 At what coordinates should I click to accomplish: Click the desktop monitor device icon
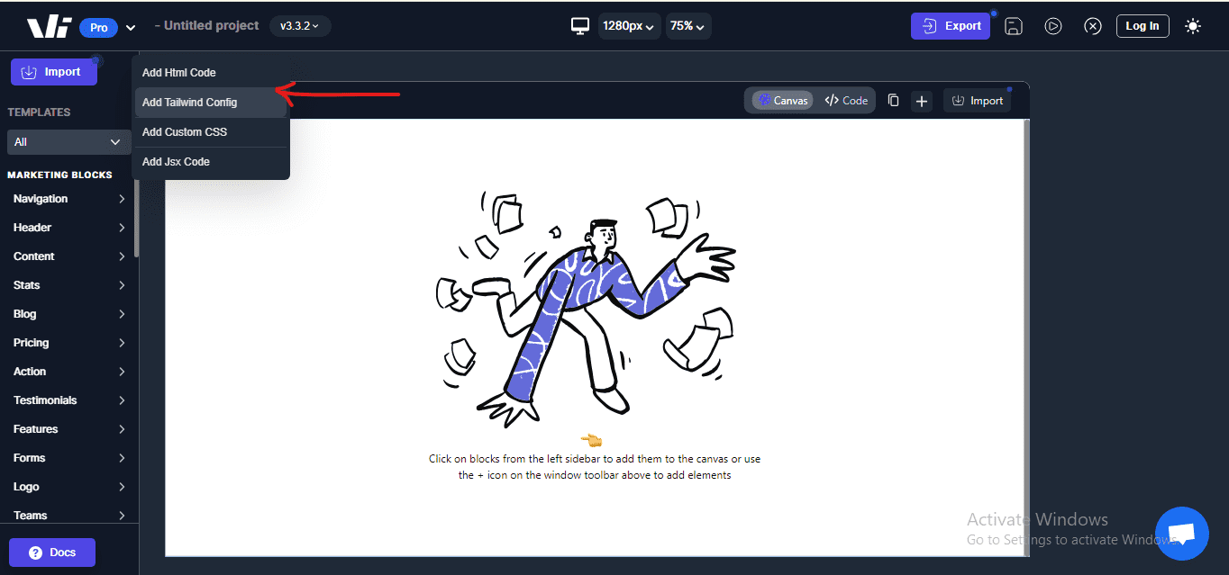(x=580, y=26)
